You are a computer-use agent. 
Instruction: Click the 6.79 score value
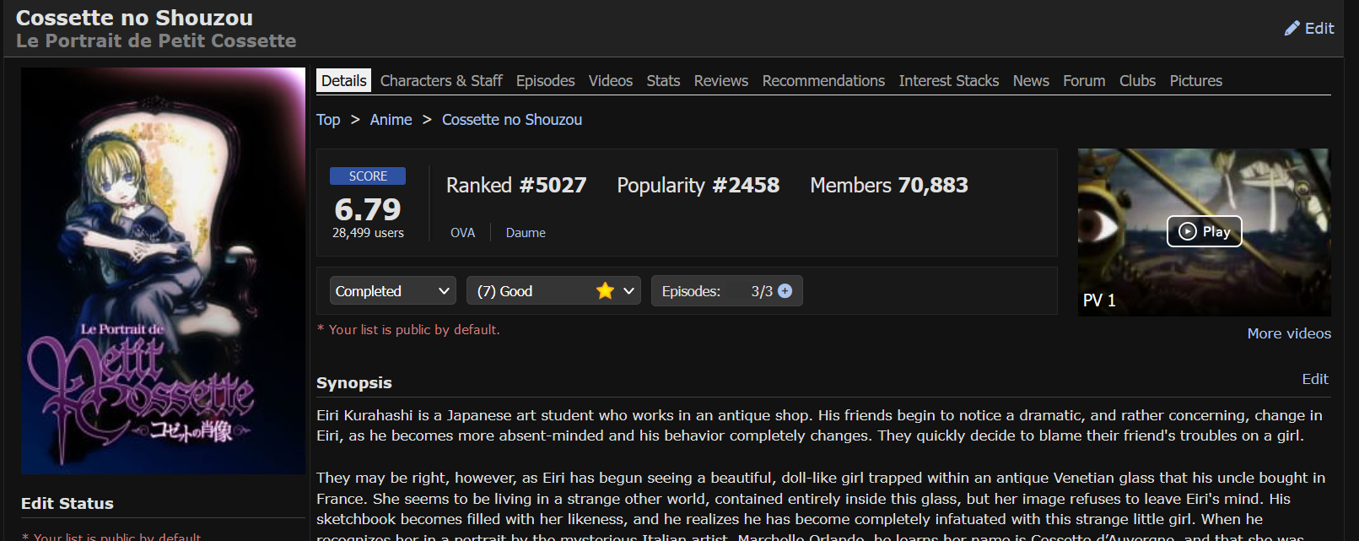[x=368, y=209]
